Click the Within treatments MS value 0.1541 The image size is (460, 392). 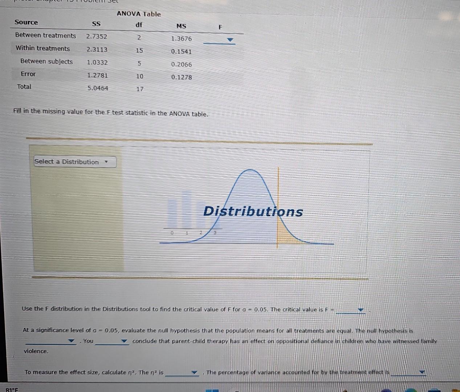(x=181, y=52)
